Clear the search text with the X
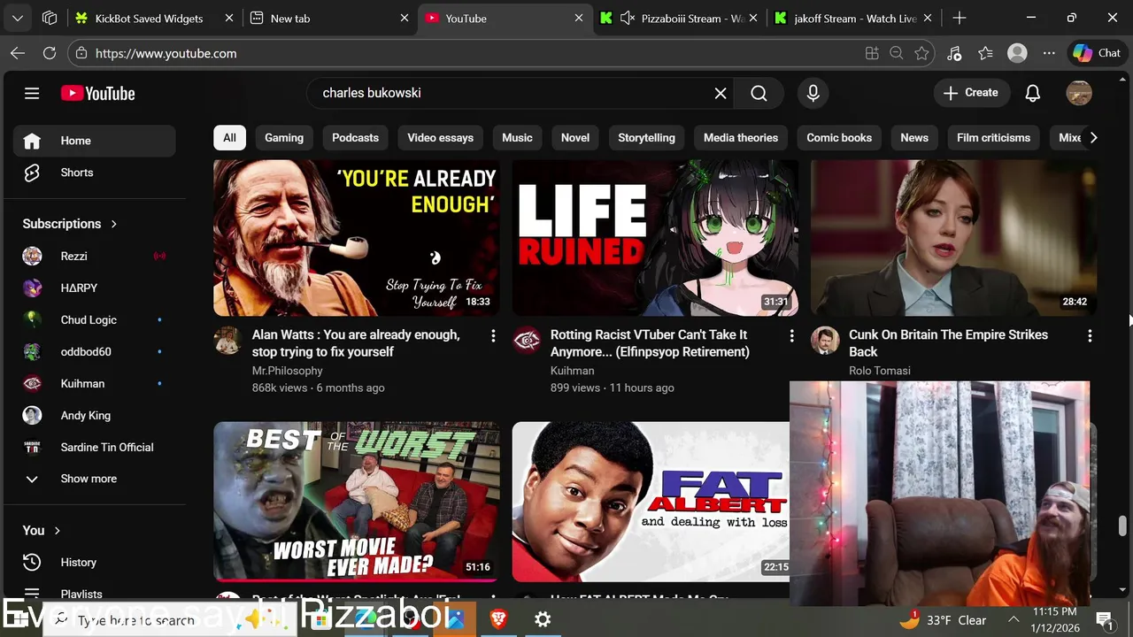1133x637 pixels. [721, 93]
